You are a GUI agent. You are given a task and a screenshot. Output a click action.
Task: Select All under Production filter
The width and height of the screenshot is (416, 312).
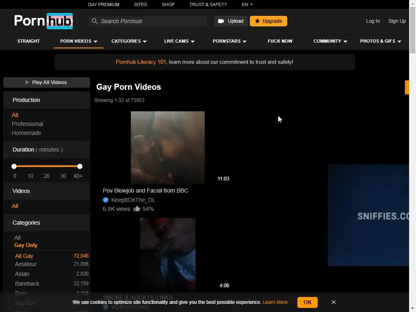(x=15, y=115)
